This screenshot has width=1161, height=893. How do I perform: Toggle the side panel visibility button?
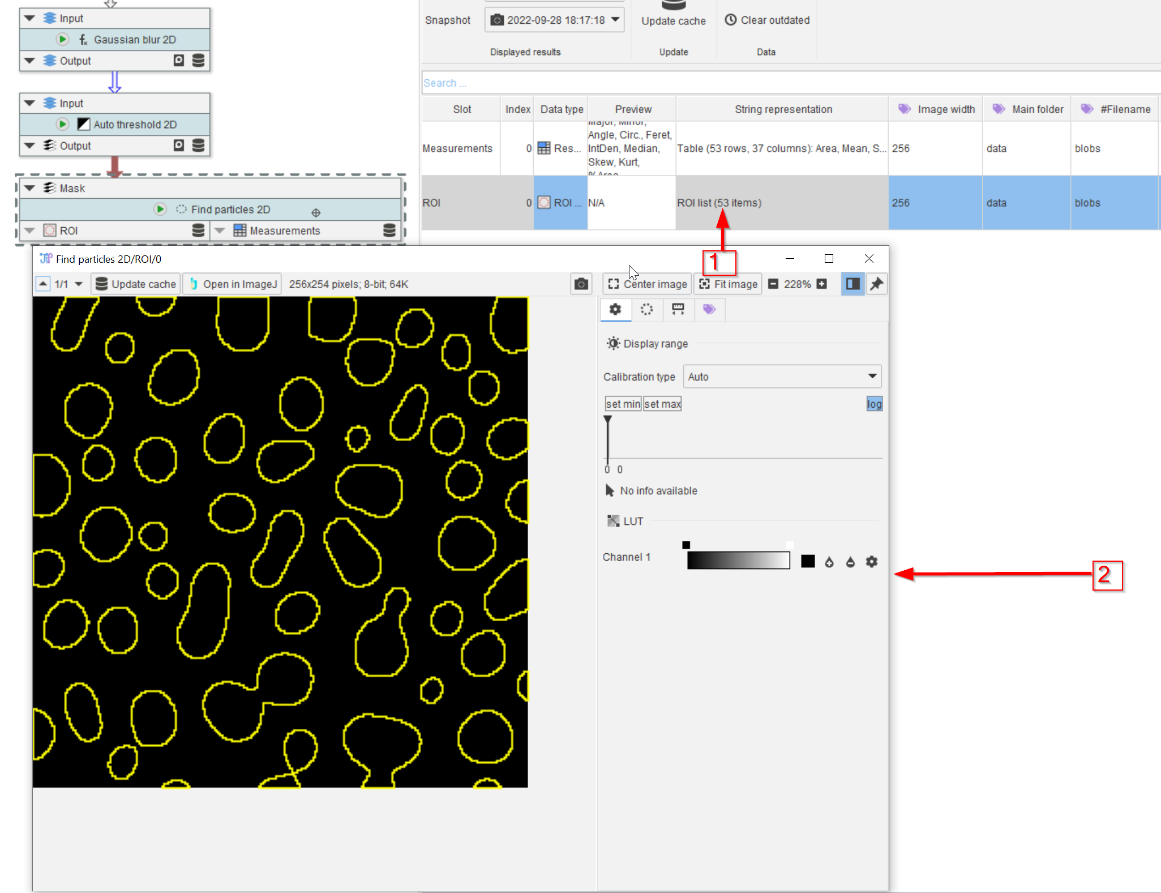click(852, 284)
